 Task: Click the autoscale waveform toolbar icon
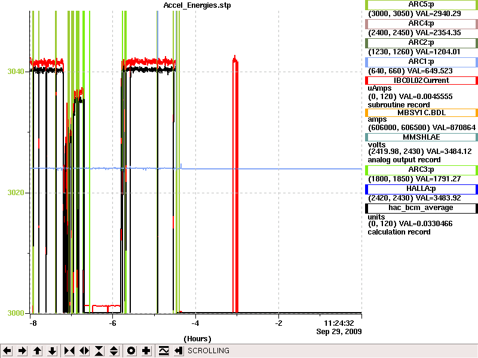point(164,351)
